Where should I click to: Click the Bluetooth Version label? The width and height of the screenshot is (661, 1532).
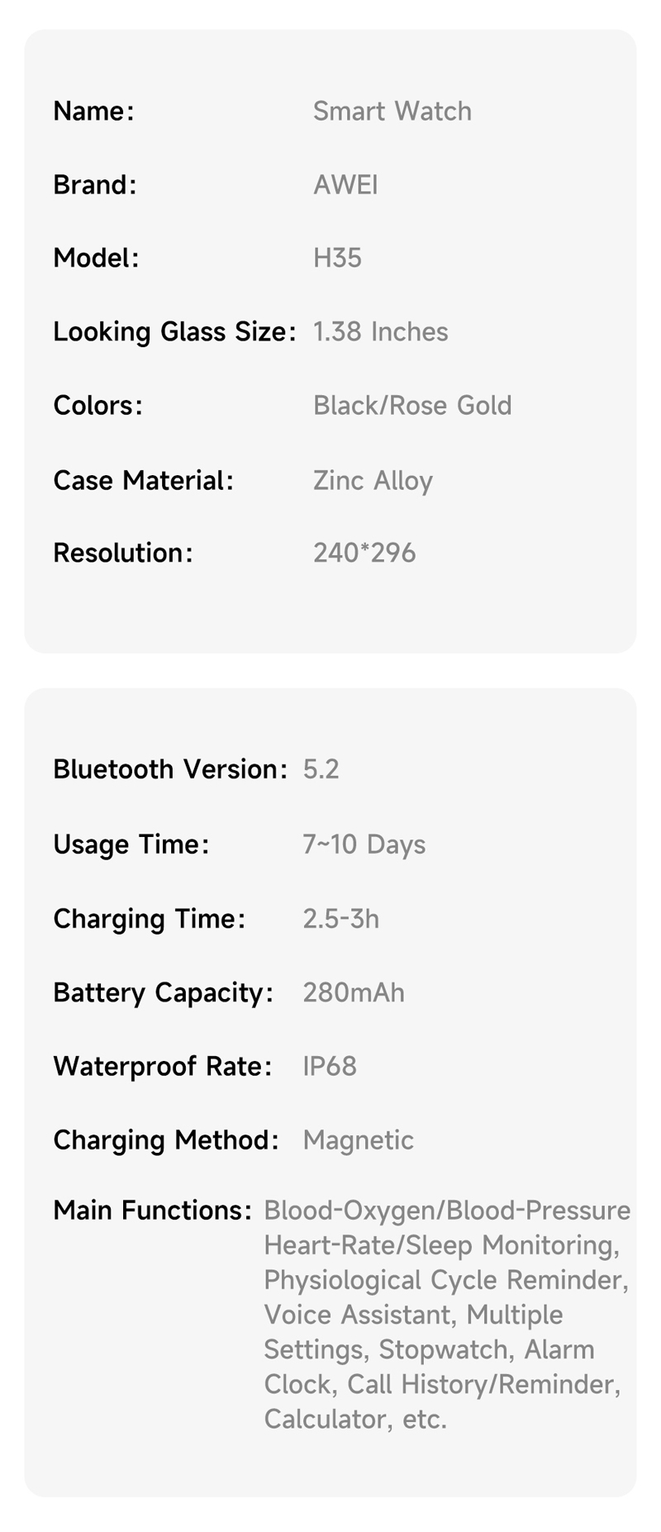pos(170,769)
